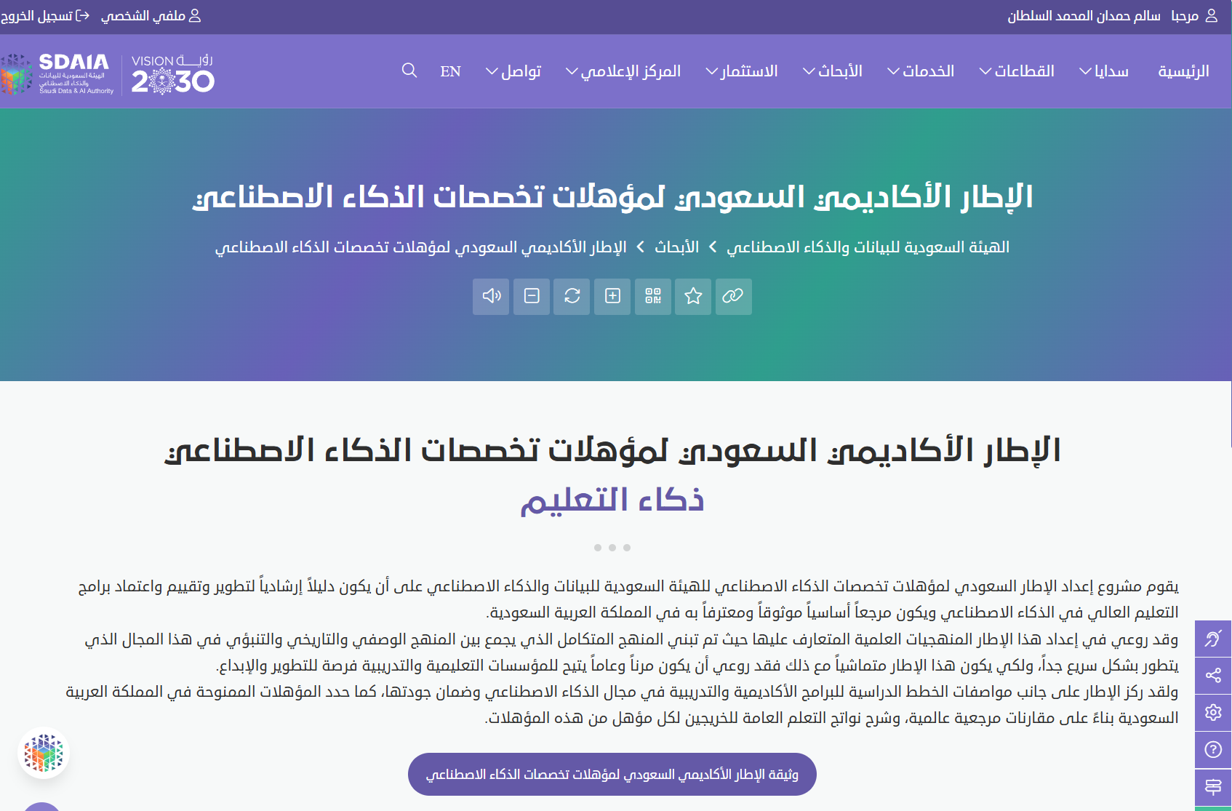Open the الأبحاث breadcrumb link

coord(676,247)
